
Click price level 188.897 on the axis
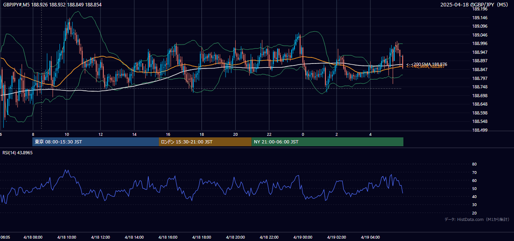pos(480,61)
